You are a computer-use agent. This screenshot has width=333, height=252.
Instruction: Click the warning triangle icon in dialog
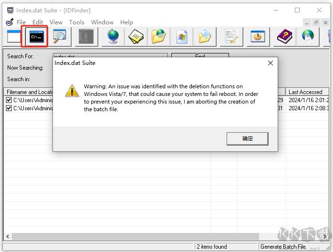point(72,91)
